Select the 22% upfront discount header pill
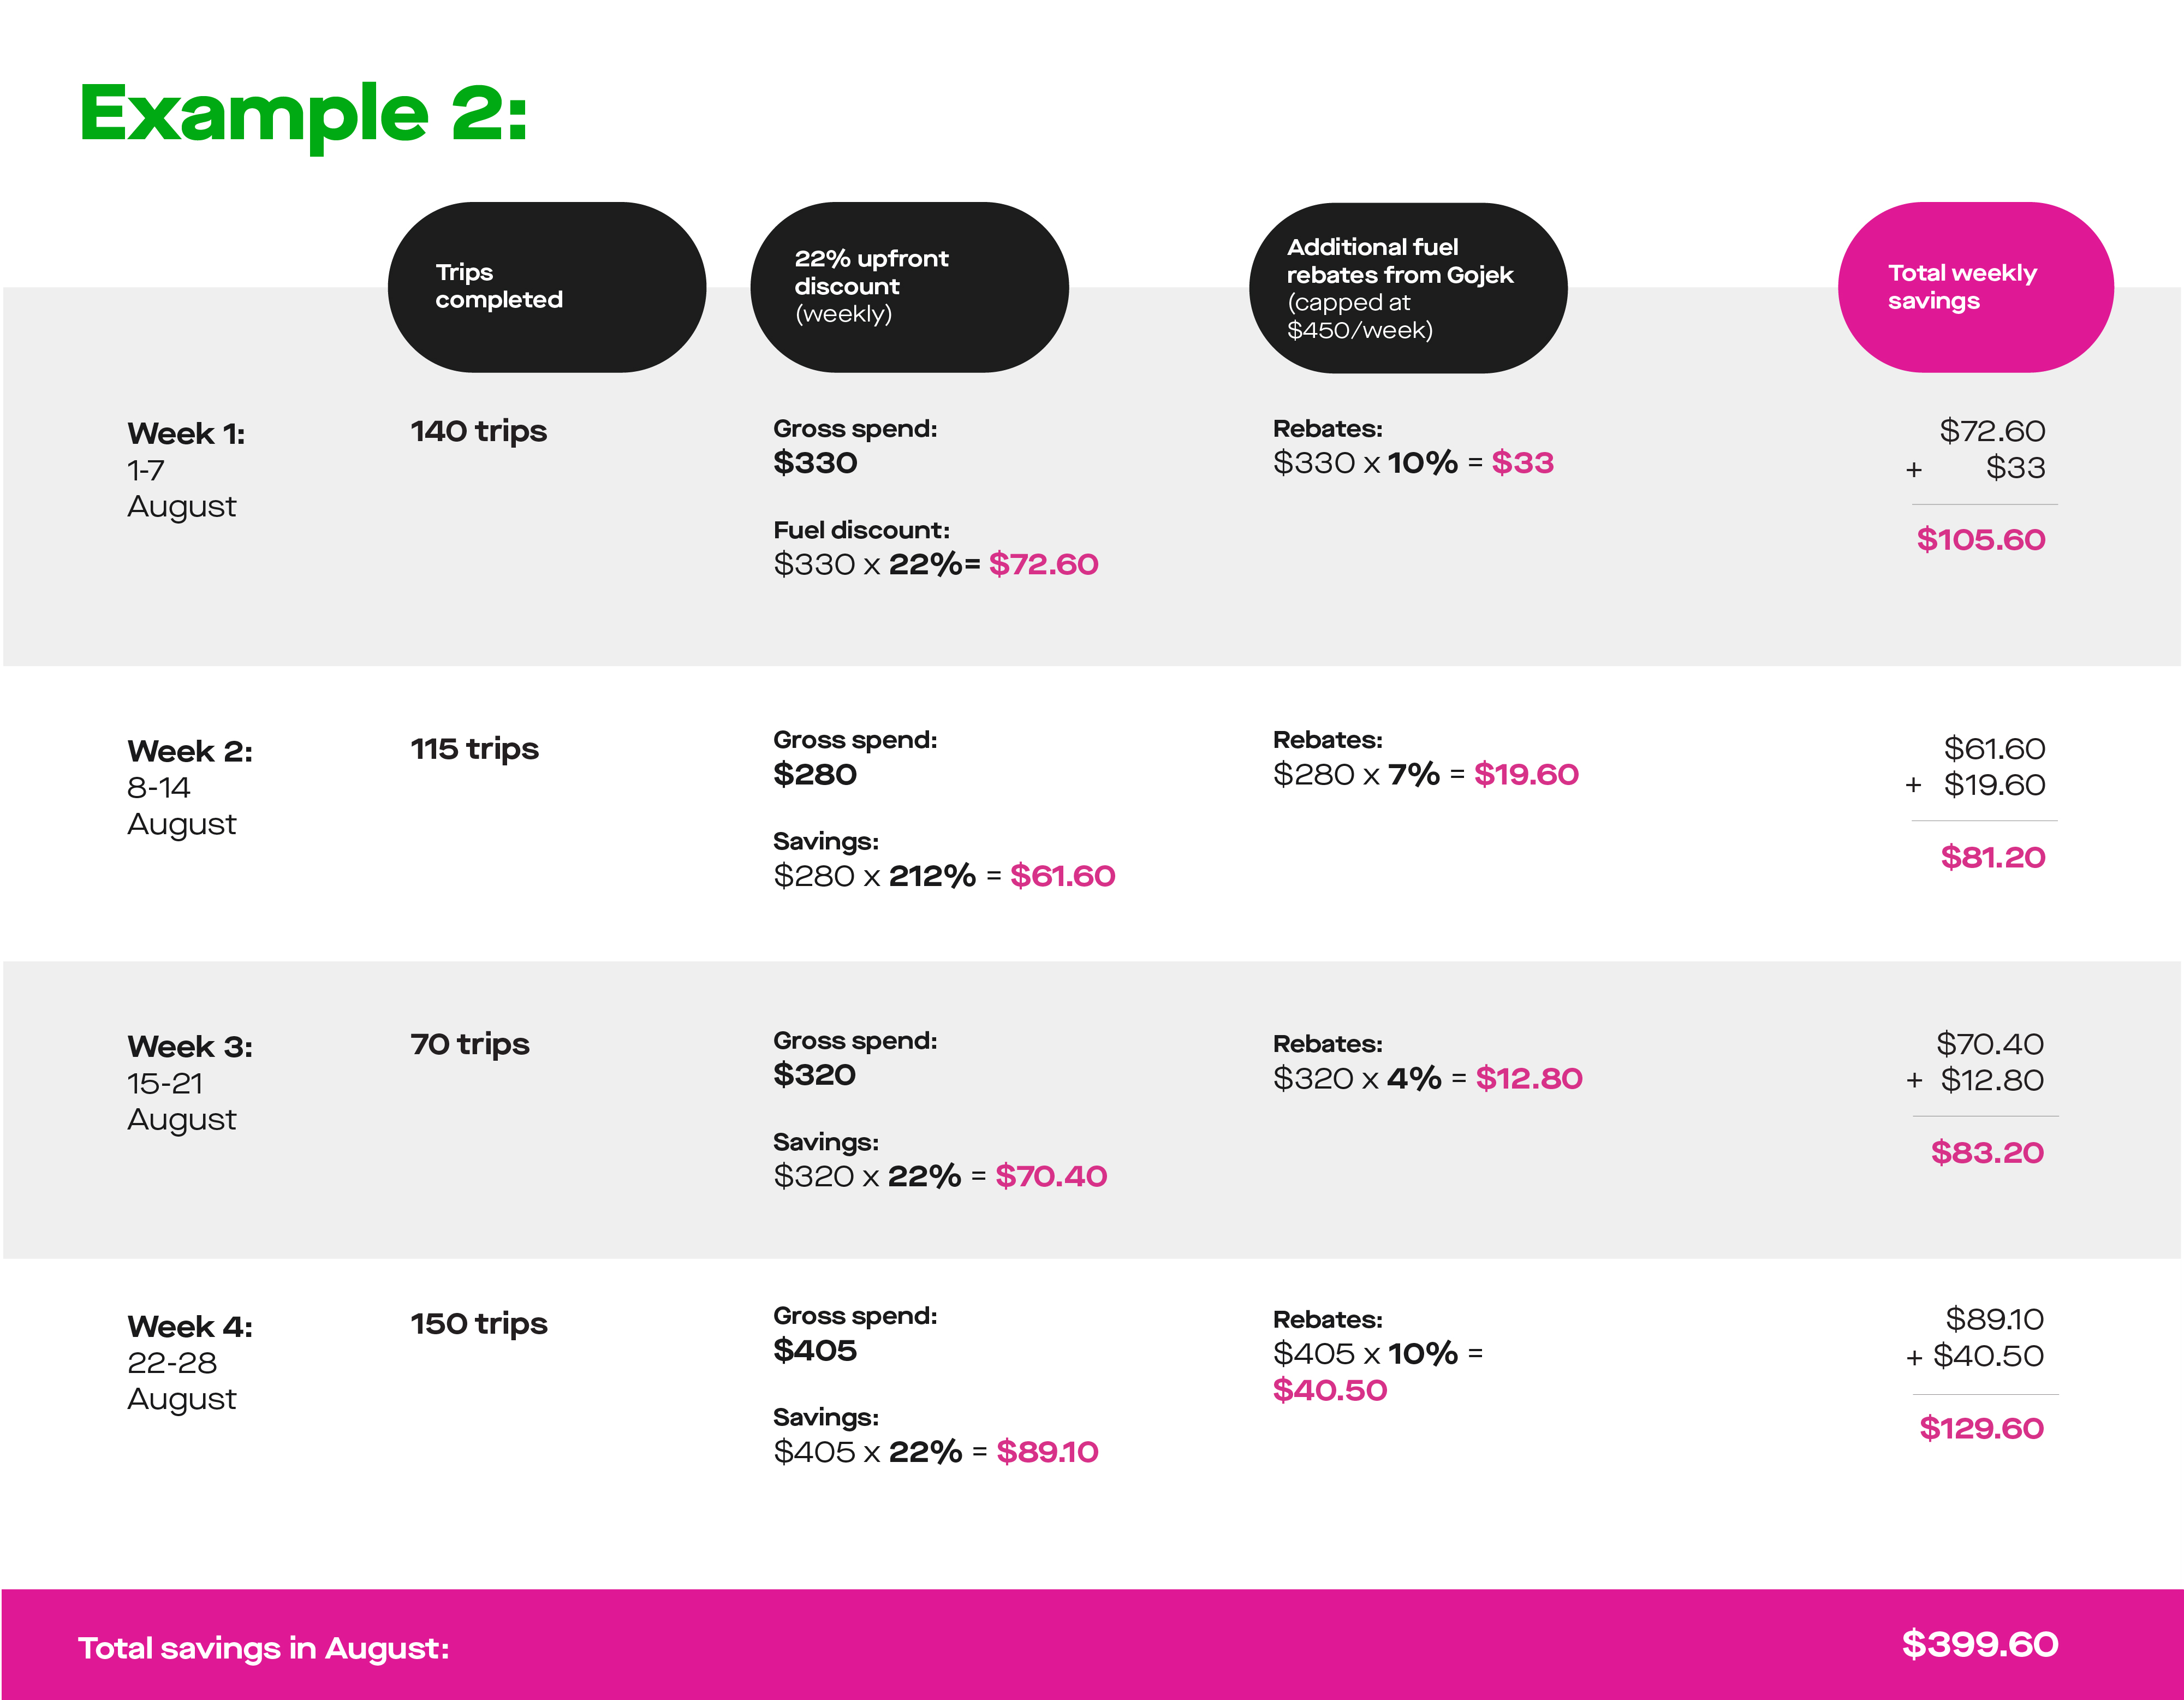 (x=909, y=287)
